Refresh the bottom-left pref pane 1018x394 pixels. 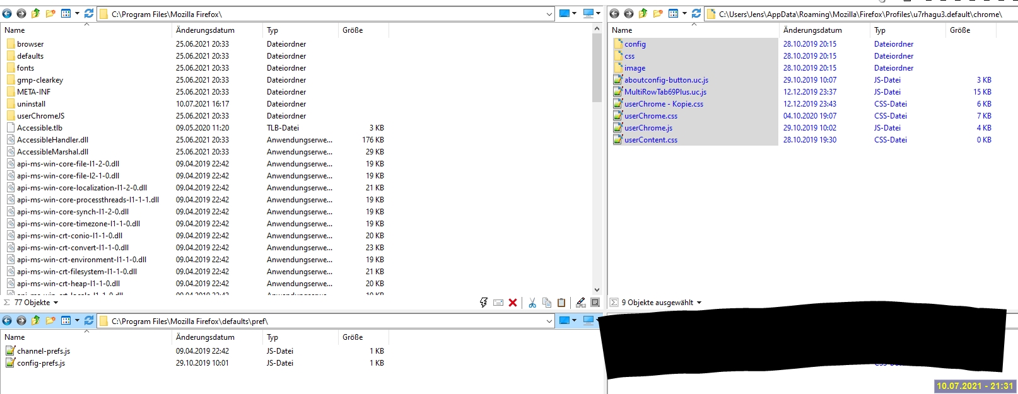(89, 320)
